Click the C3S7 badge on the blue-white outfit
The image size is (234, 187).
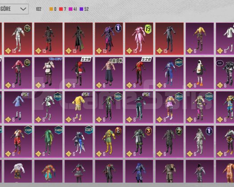coord(89,130)
